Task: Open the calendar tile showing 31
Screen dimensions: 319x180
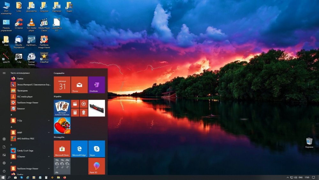Action: (x=62, y=85)
